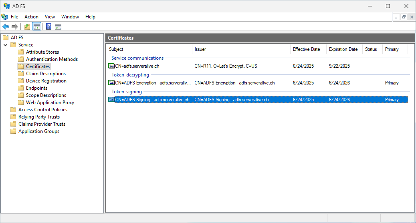
Task: Click the Forward arrow toolbar icon
Action: pyautogui.click(x=15, y=27)
